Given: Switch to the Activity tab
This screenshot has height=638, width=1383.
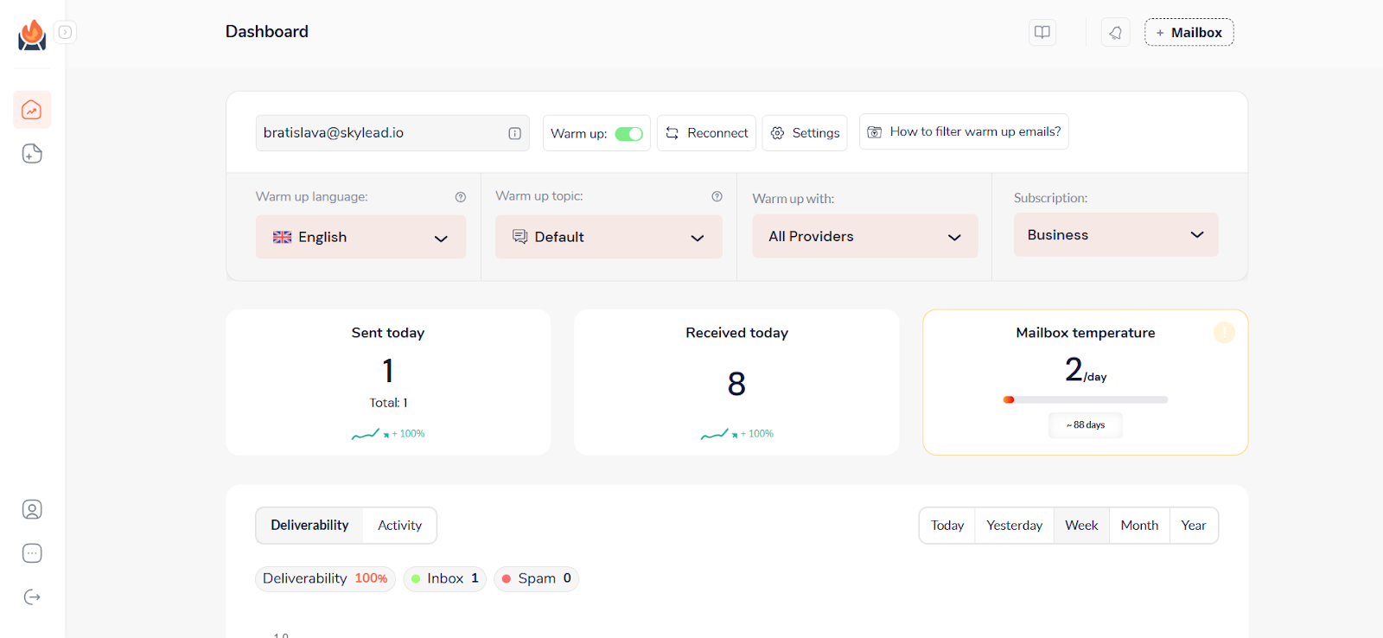Looking at the screenshot, I should click(x=399, y=526).
